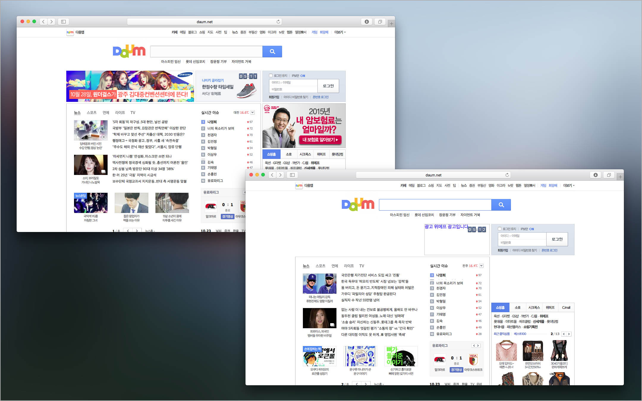The height and width of the screenshot is (401, 642).
Task: Open the 전주 weather dropdown arrow
Action: coord(481,266)
